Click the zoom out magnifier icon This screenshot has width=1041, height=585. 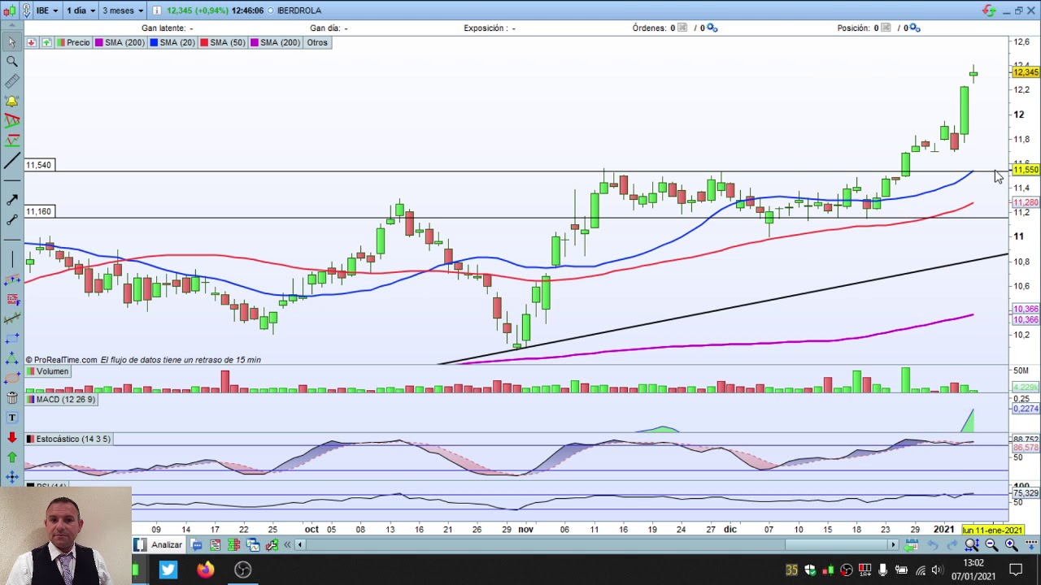pyautogui.click(x=991, y=545)
